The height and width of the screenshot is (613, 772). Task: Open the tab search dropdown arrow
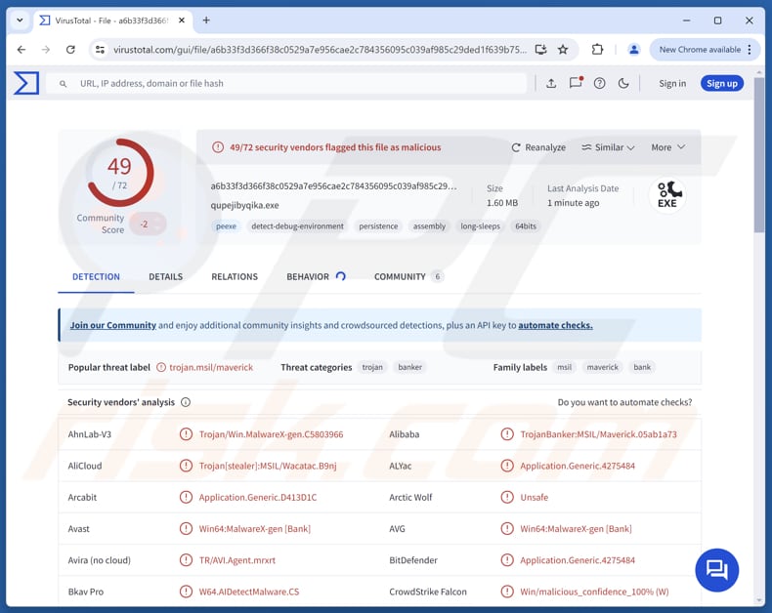tap(20, 20)
